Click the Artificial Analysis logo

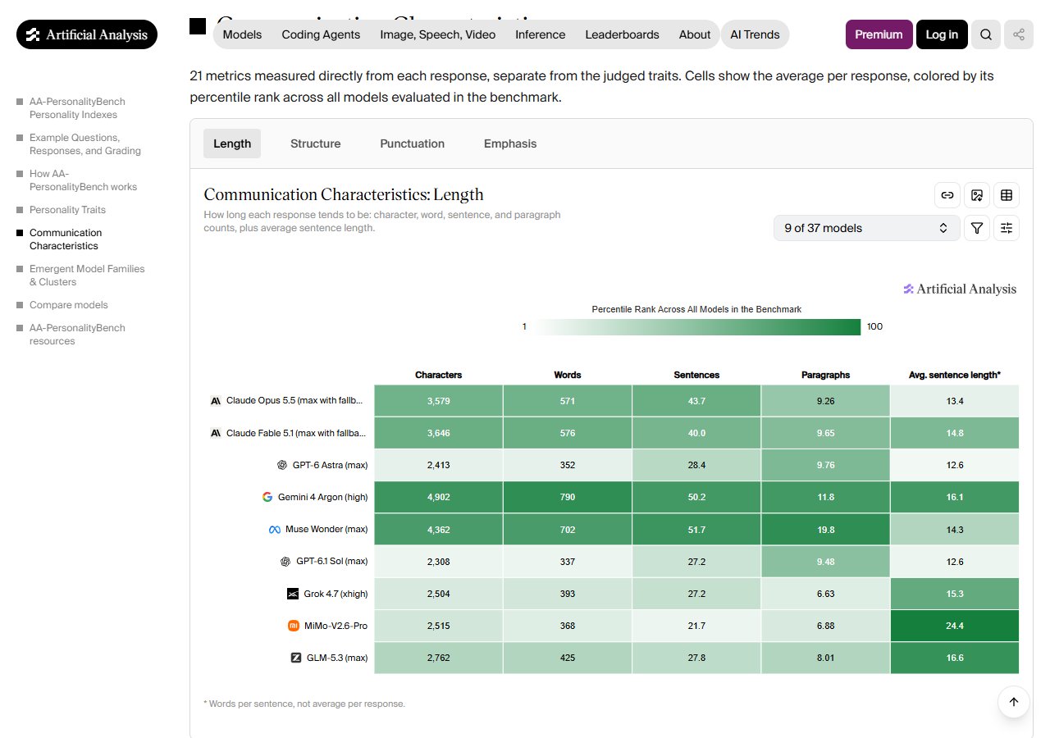pyautogui.click(x=87, y=34)
